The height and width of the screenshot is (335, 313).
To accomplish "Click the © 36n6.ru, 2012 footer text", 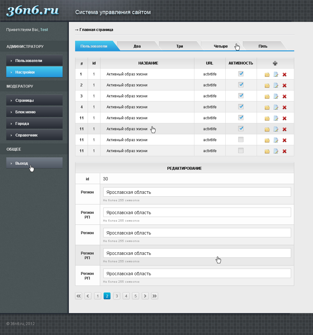I will point(21,324).
